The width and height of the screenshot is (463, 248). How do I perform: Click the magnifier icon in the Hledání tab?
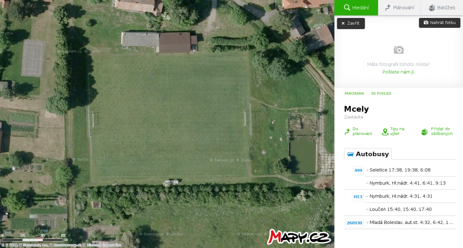pos(347,8)
